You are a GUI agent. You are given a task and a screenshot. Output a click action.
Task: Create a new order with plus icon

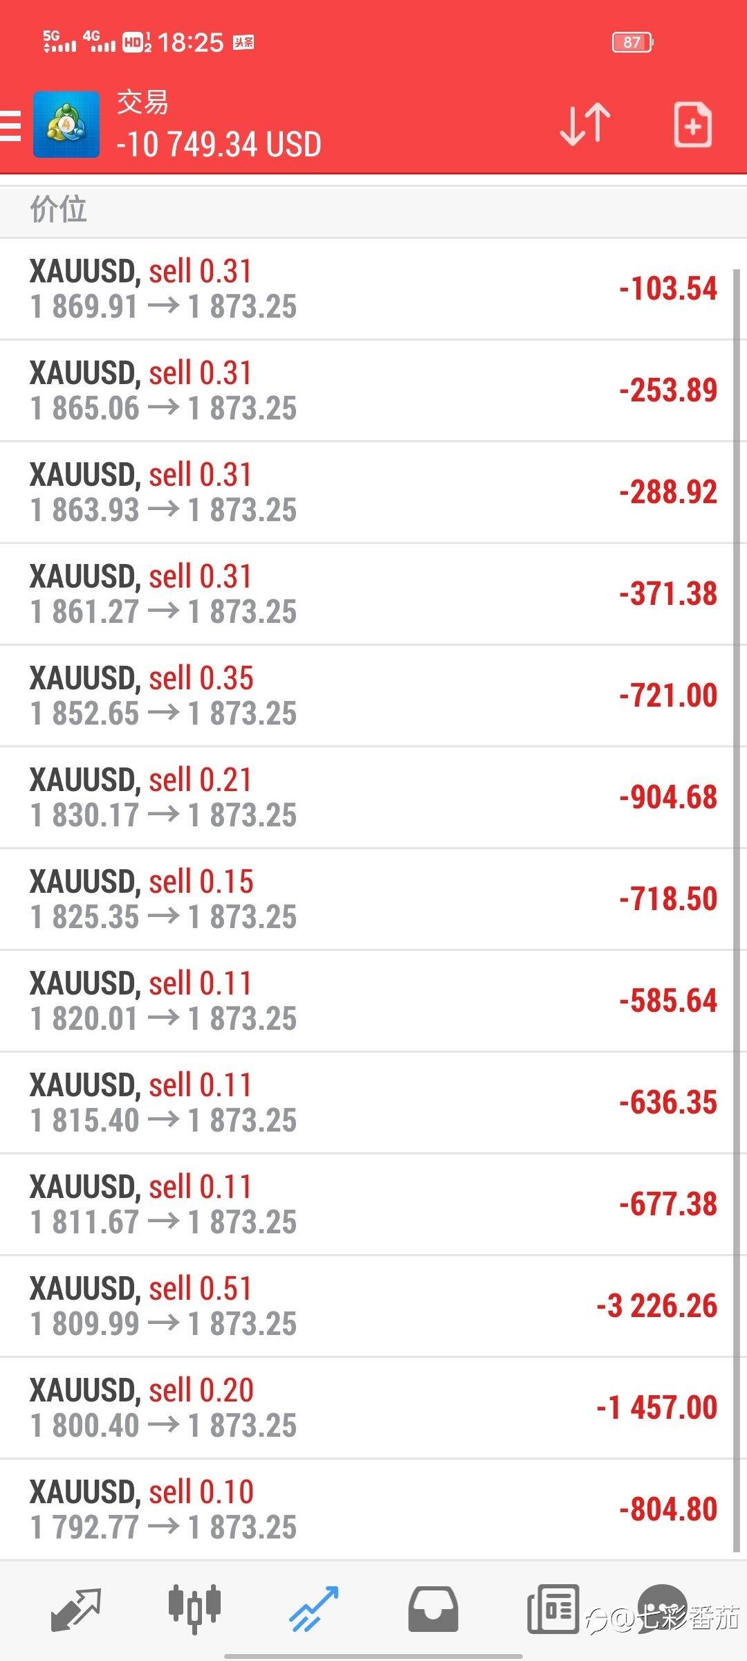[692, 125]
